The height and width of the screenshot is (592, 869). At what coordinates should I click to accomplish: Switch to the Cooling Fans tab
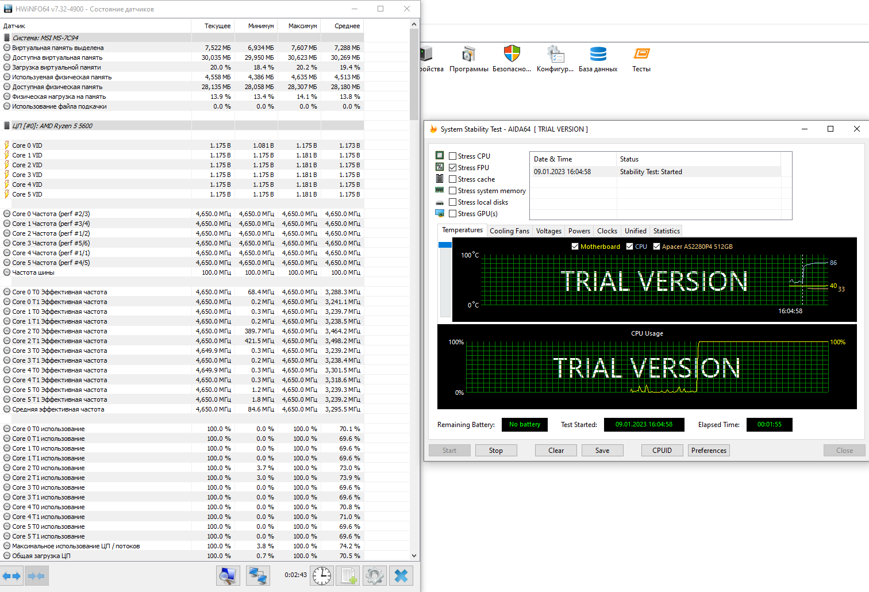coord(509,231)
